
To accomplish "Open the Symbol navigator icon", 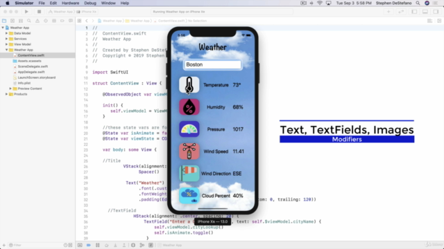I will pyautogui.click(x=21, y=21).
